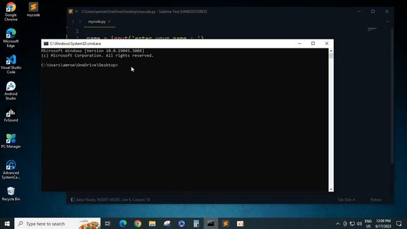Open Microsoft Edge desktop shortcut

point(11,38)
